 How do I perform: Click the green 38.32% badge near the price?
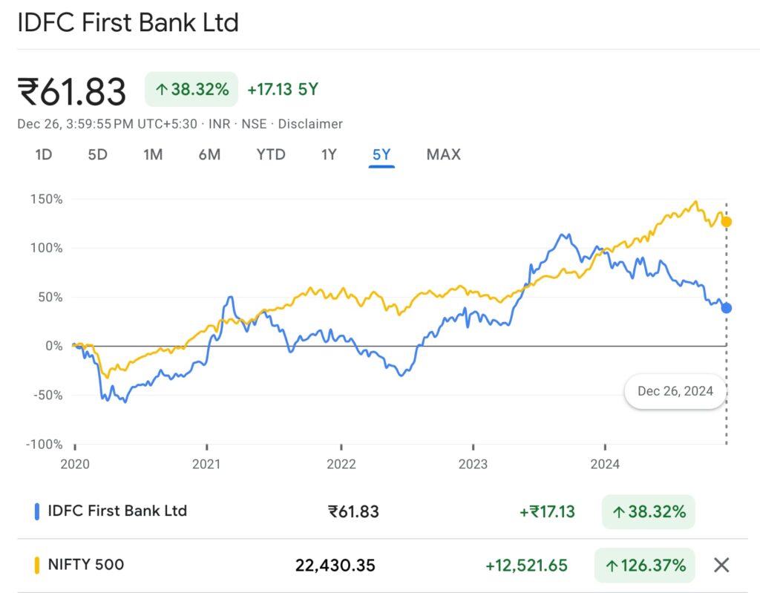pyautogui.click(x=191, y=89)
